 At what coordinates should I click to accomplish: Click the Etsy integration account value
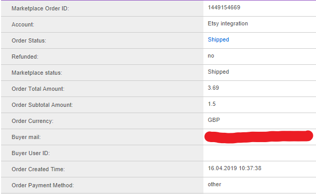coord(228,23)
